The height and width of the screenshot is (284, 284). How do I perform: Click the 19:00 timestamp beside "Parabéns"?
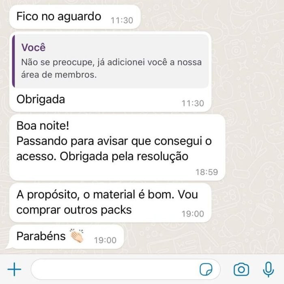[x=105, y=240]
